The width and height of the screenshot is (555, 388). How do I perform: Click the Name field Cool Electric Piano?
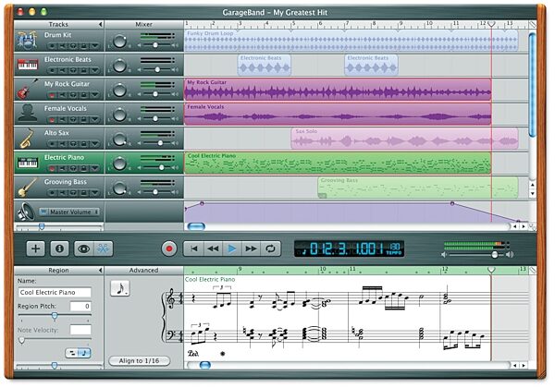[55, 292]
